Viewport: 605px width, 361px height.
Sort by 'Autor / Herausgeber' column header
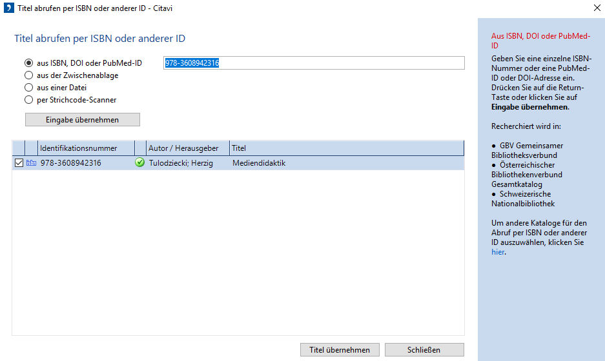coord(188,148)
